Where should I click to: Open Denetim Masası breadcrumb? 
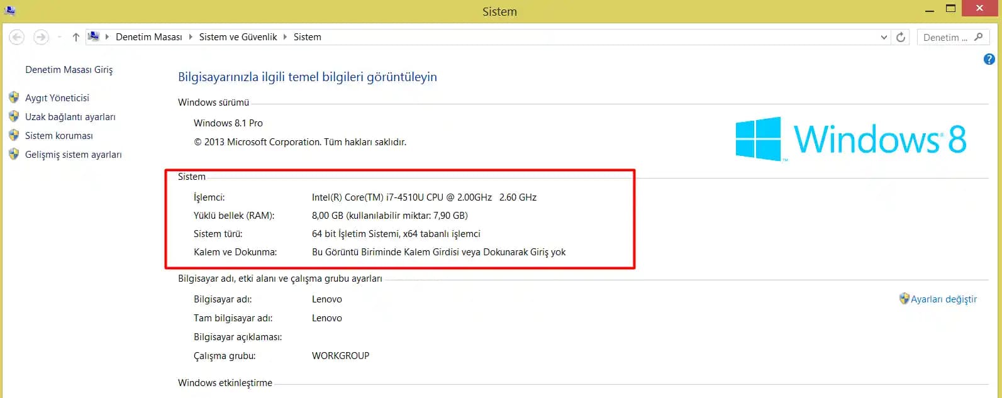149,37
